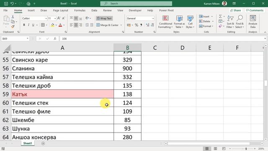Click Increase Indent icon
Image resolution: width=268 pixels, height=151 pixels.
coord(92,25)
